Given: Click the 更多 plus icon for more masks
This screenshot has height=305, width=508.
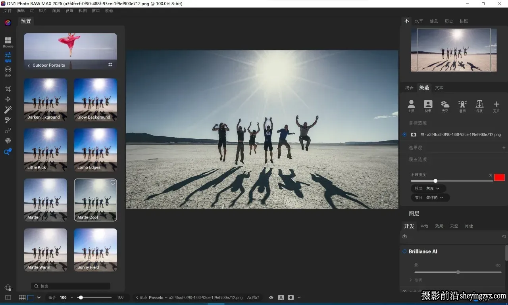Looking at the screenshot, I should (496, 106).
